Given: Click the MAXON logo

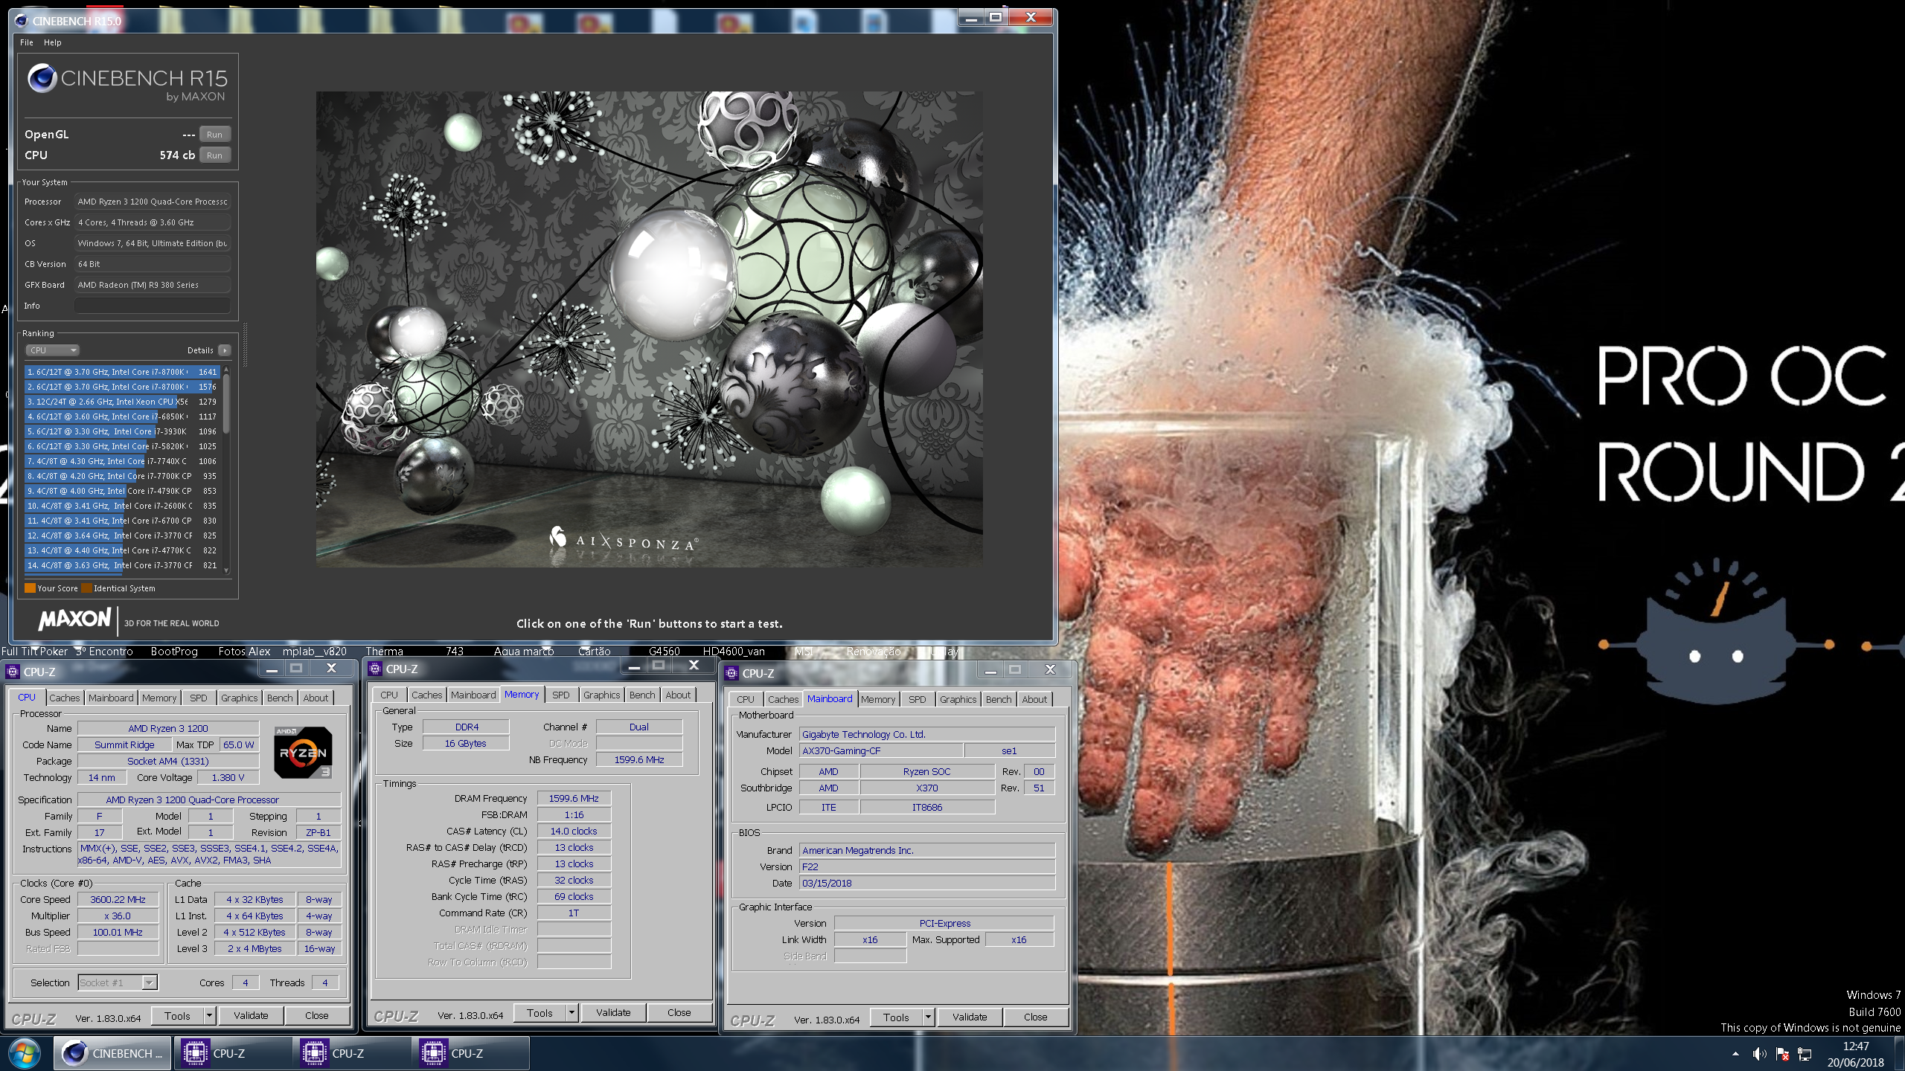Looking at the screenshot, I should (x=74, y=619).
